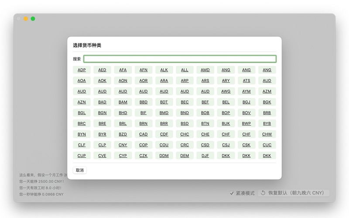Viewport: 349px width, 218px height.
Task: Click the 恢复默认 reset button
Action: [x=294, y=193]
